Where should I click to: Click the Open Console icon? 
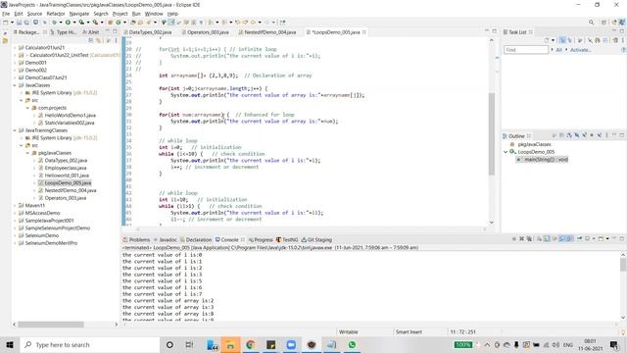(x=601, y=239)
